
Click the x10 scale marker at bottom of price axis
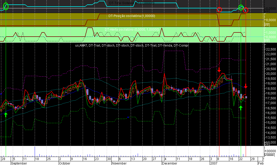[267, 144]
